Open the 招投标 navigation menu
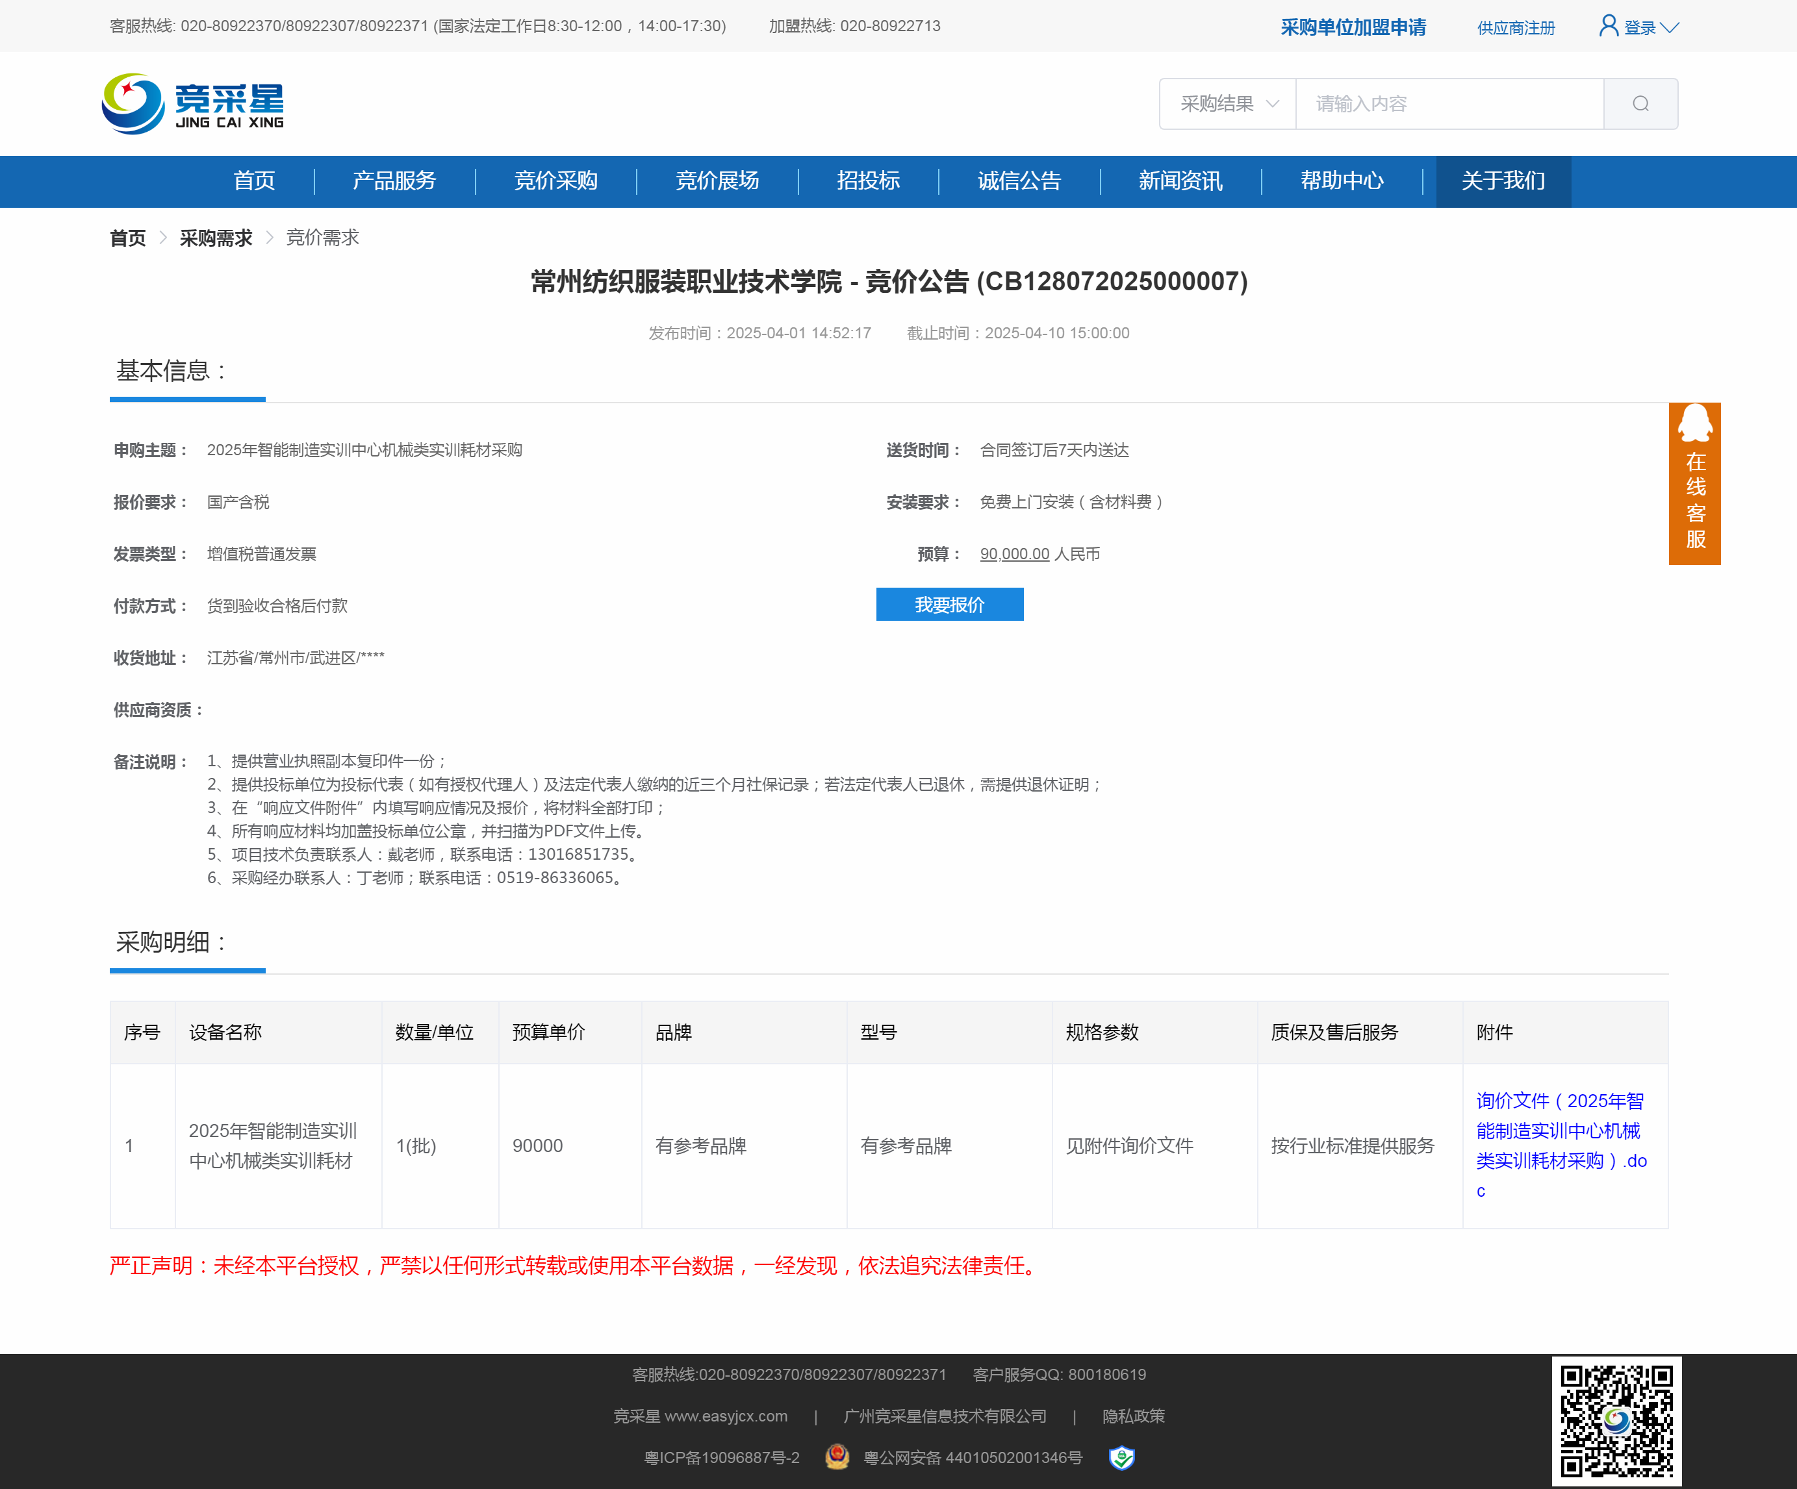 [x=868, y=181]
